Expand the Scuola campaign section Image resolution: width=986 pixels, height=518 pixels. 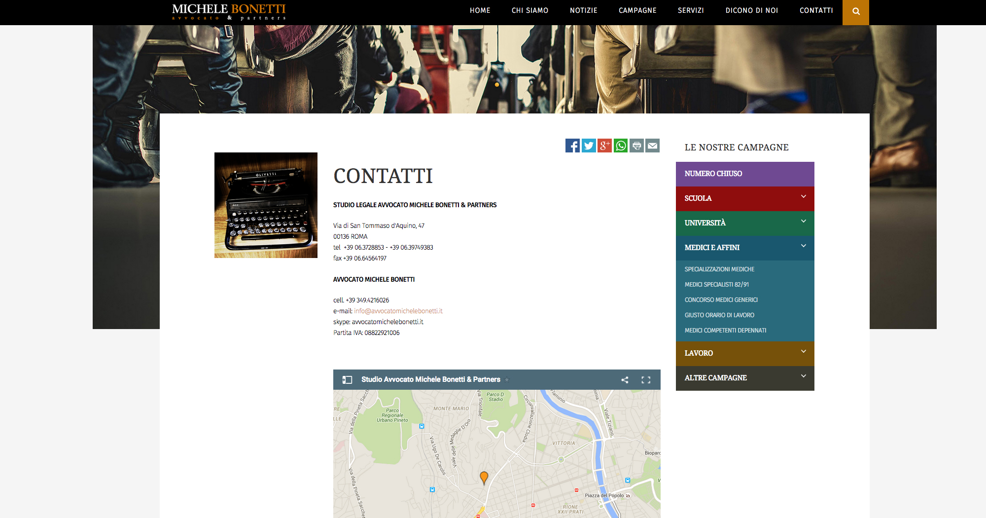(x=803, y=197)
